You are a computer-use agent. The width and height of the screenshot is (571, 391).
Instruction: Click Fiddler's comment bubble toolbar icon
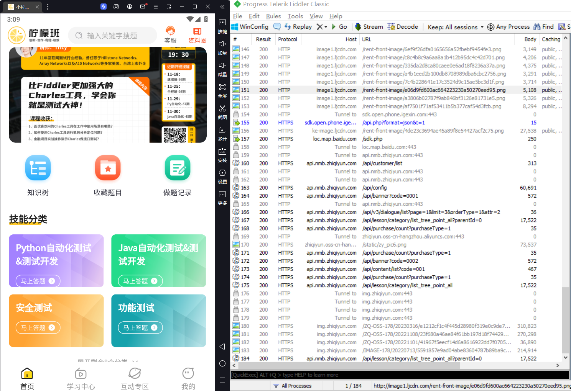(x=277, y=26)
